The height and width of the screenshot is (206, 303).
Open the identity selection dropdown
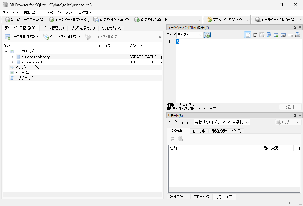[x=221, y=122]
